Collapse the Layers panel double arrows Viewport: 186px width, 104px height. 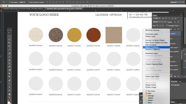pyautogui.click(x=182, y=14)
